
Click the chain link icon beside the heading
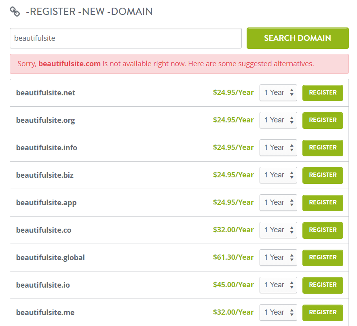coord(15,12)
